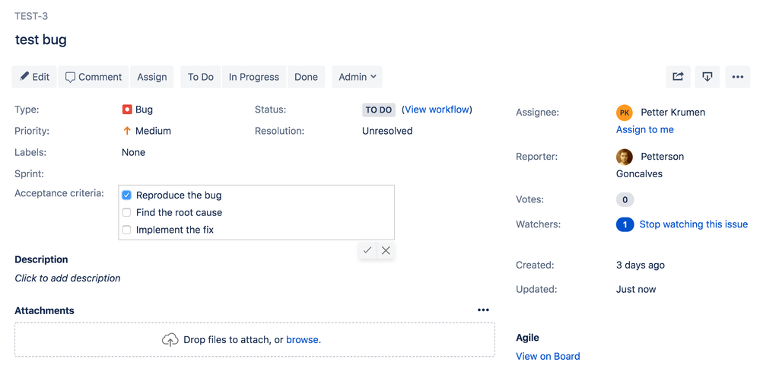This screenshot has height=375, width=760.
Task: Click the Edit button
Action: [34, 77]
